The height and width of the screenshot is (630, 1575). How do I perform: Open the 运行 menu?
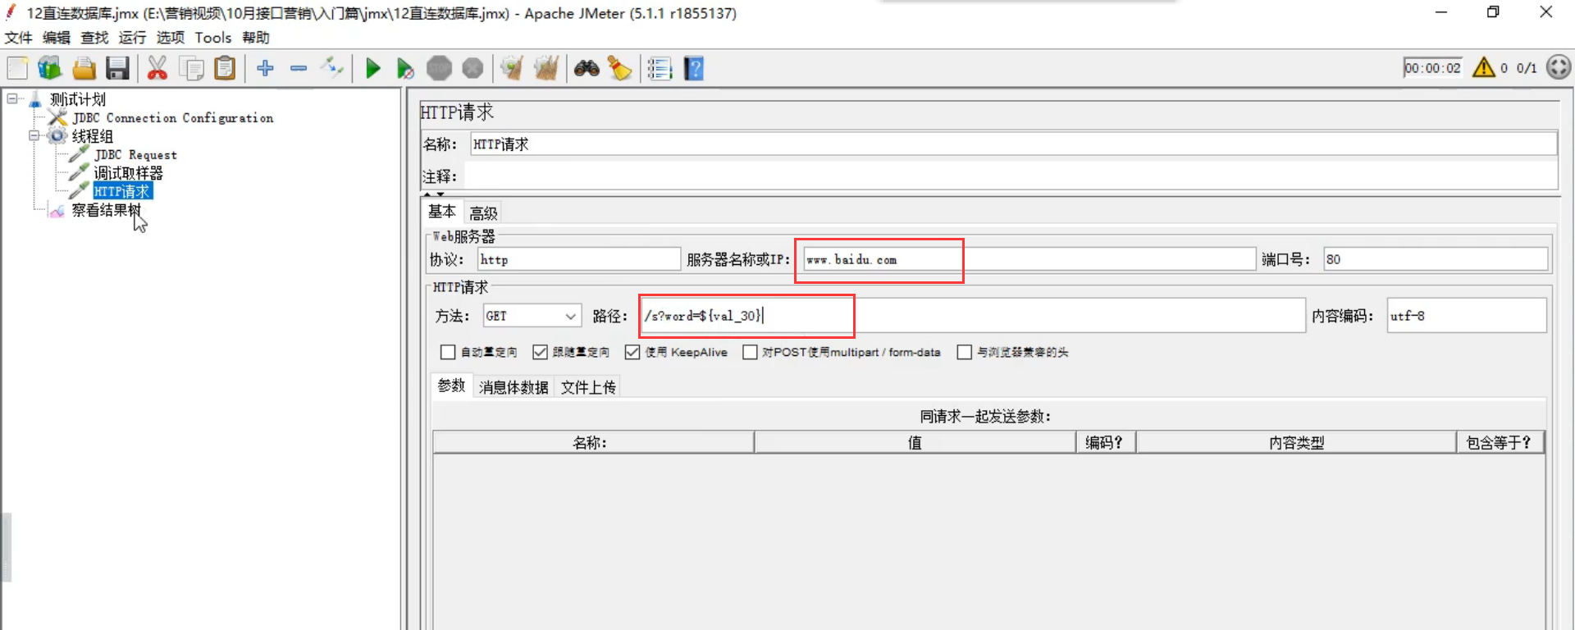coord(132,38)
